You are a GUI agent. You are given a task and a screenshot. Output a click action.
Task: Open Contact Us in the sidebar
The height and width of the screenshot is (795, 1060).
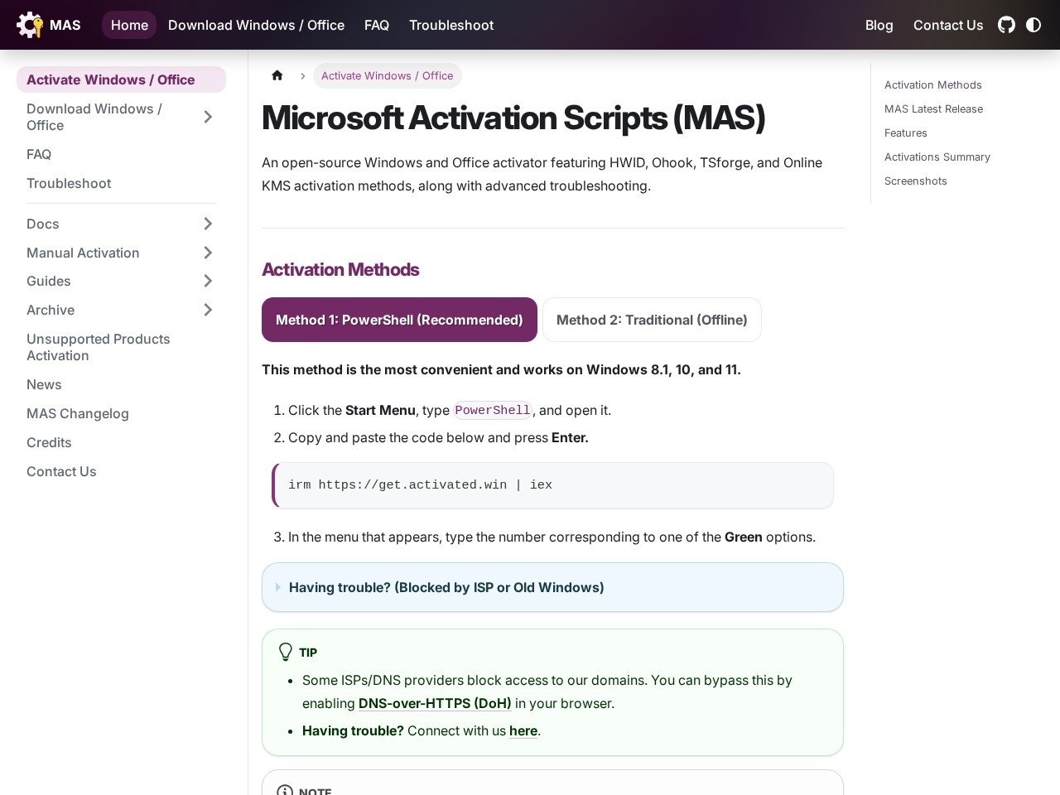[61, 471]
